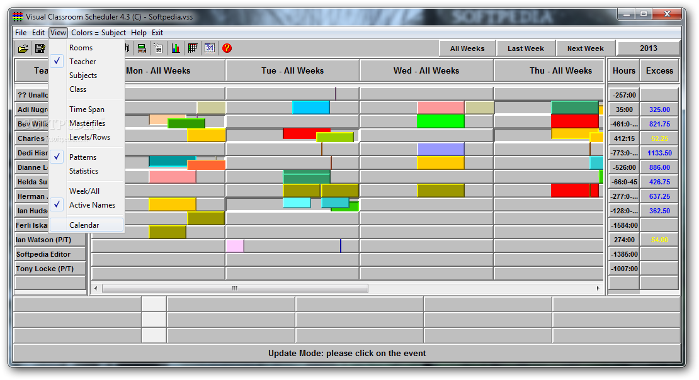Screen dimensions: 699x380
Task: Click the timetable scrollbar right arrow
Action: tap(598, 289)
